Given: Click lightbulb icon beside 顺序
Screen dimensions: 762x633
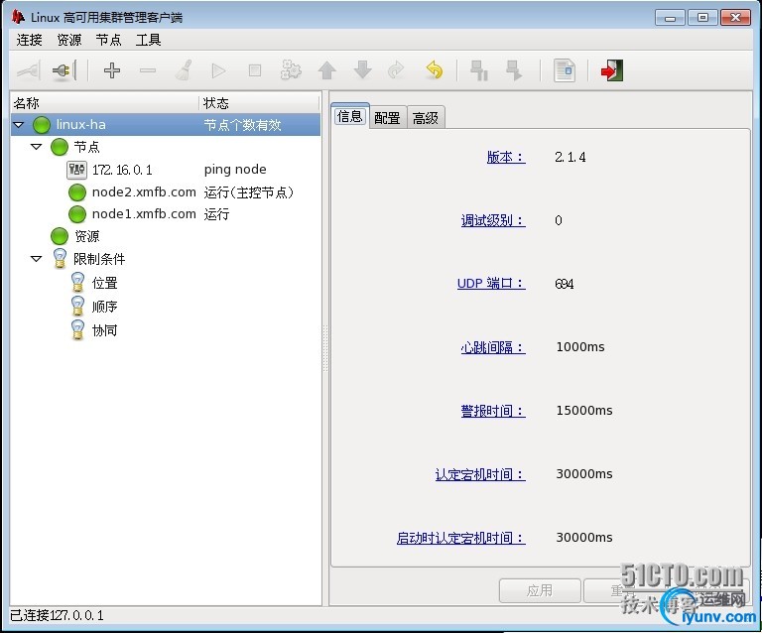Looking at the screenshot, I should coord(77,306).
